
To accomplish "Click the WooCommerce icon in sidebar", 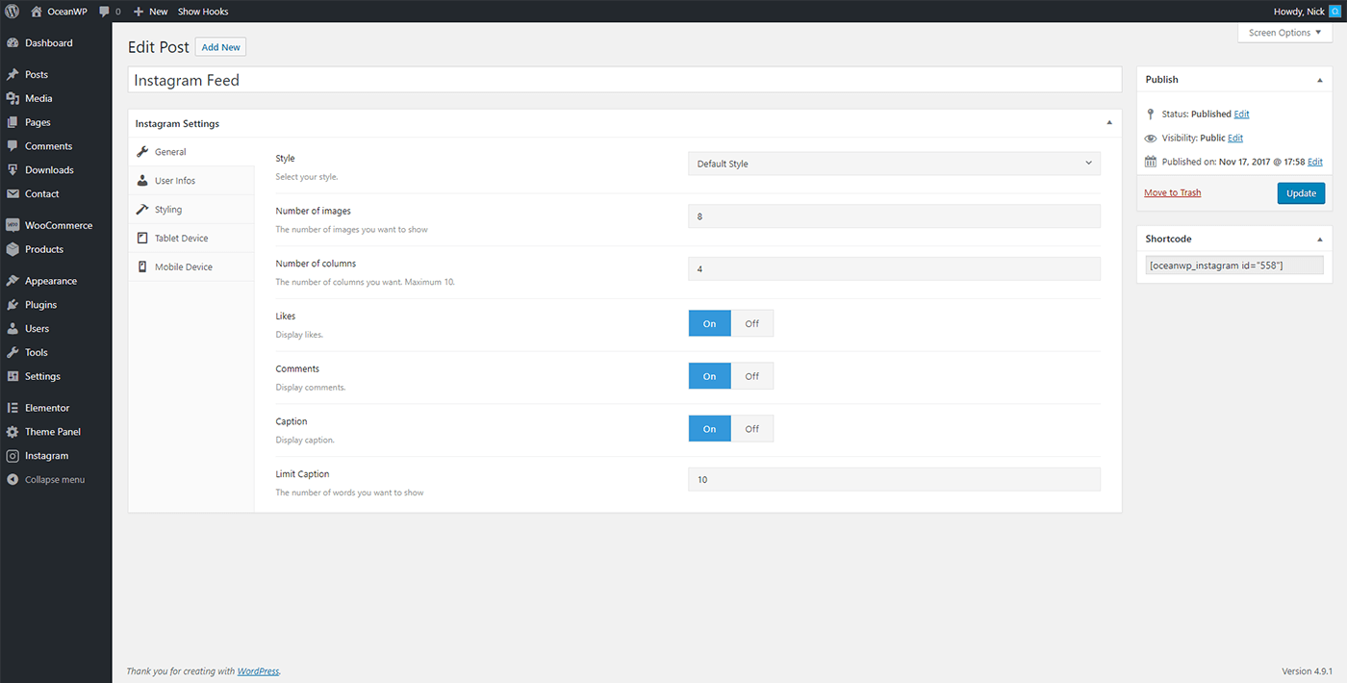I will pos(13,225).
